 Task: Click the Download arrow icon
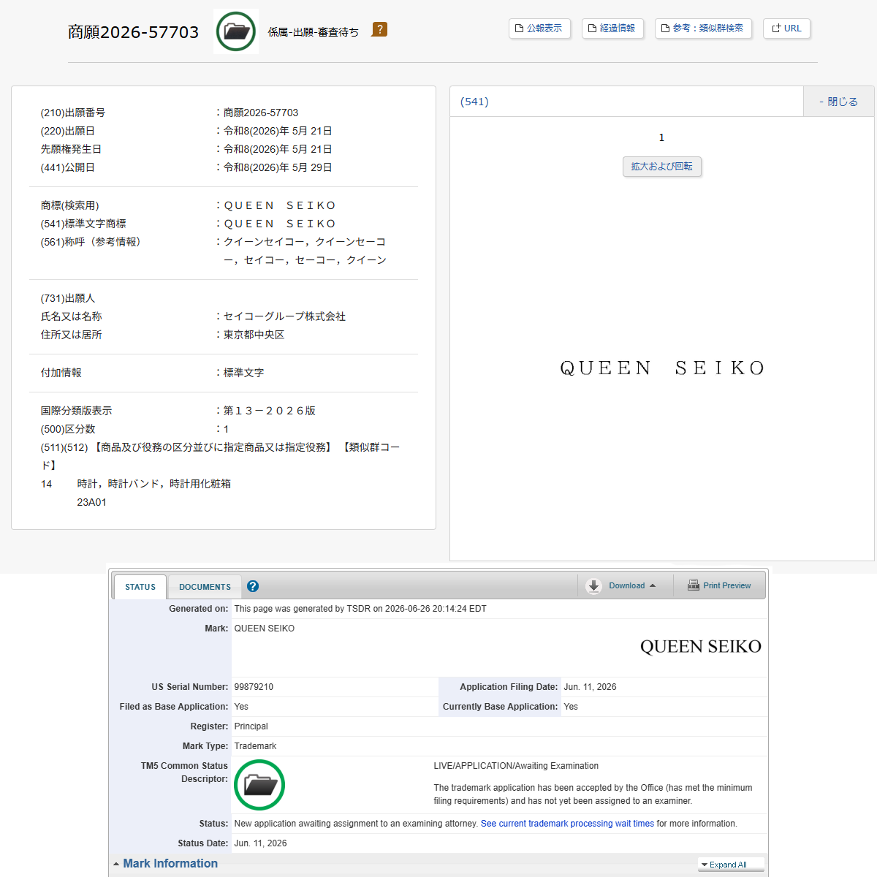click(594, 586)
